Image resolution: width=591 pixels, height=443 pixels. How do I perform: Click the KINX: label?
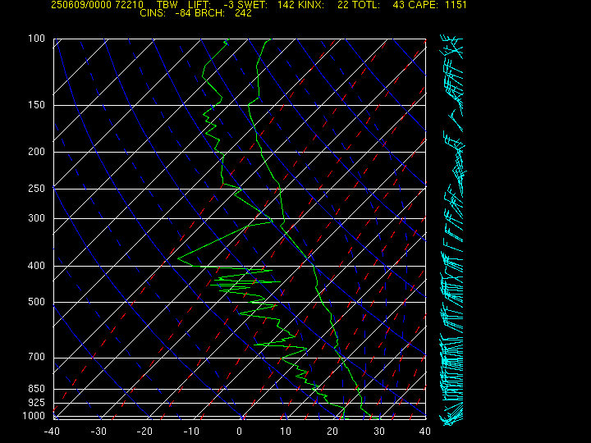click(311, 5)
